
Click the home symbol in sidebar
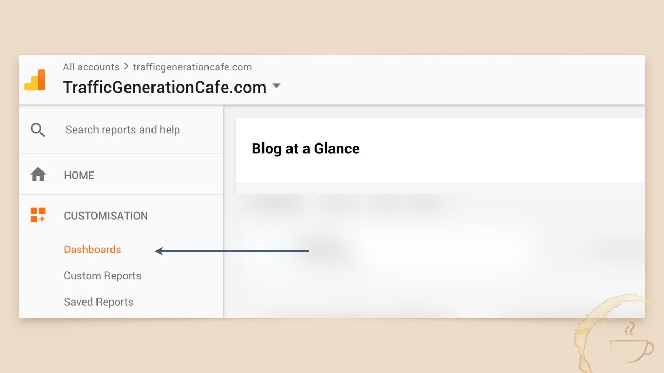tap(37, 175)
